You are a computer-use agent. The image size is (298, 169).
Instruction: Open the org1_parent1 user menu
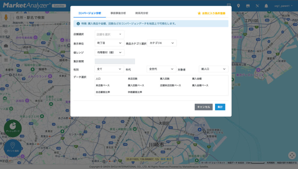click(x=283, y=6)
